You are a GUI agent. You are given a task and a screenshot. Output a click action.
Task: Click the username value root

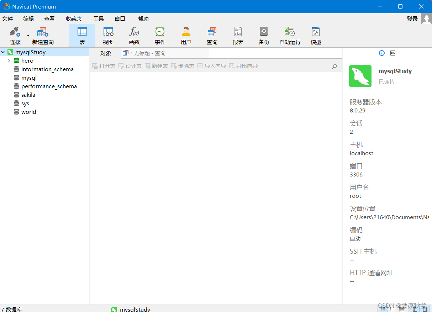tap(355, 196)
